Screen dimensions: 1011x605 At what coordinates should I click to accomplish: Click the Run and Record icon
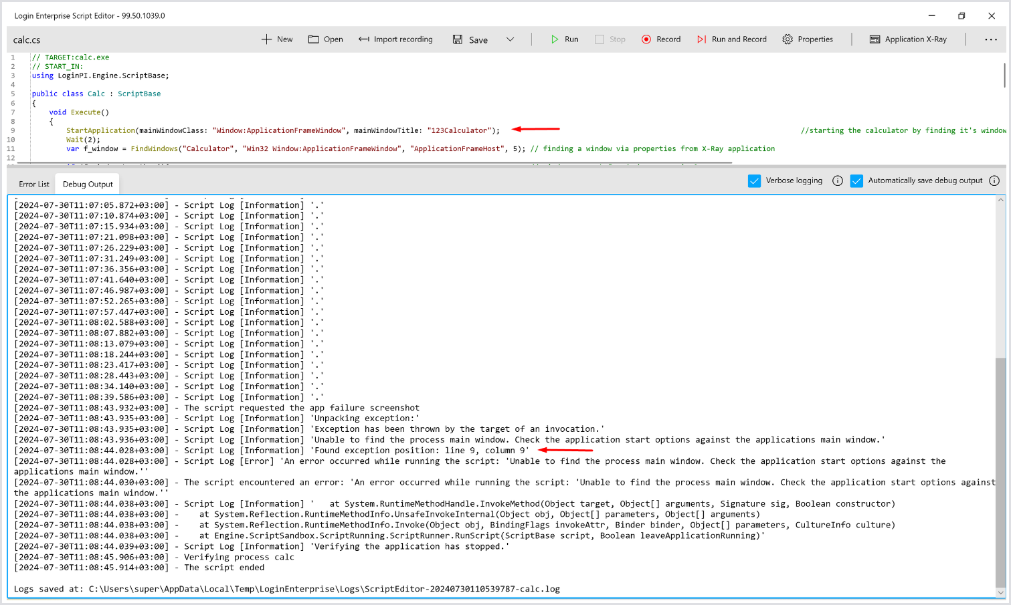pos(701,39)
